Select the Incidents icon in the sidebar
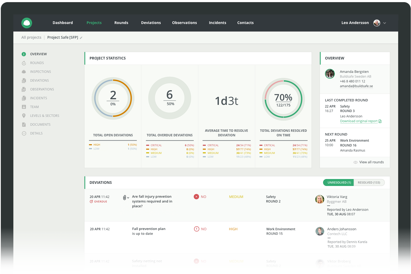411x274 pixels. point(24,98)
